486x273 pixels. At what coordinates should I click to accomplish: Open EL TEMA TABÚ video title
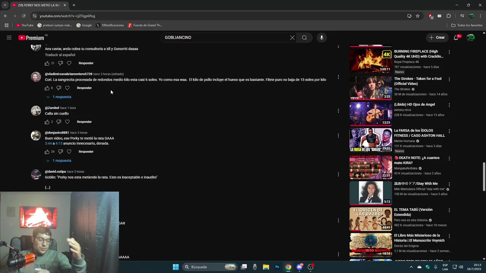coord(413,212)
